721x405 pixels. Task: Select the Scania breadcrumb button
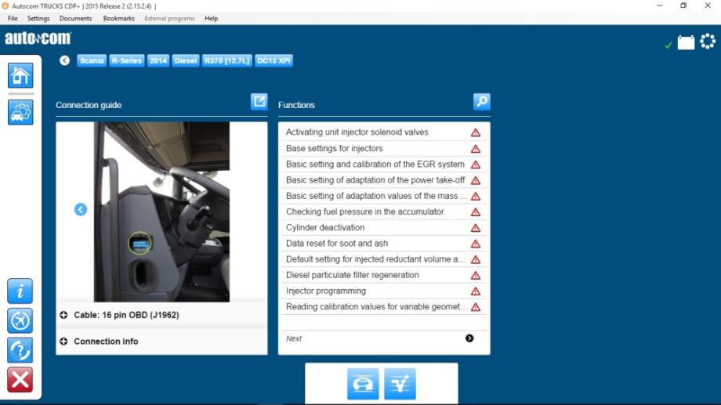[x=92, y=60]
